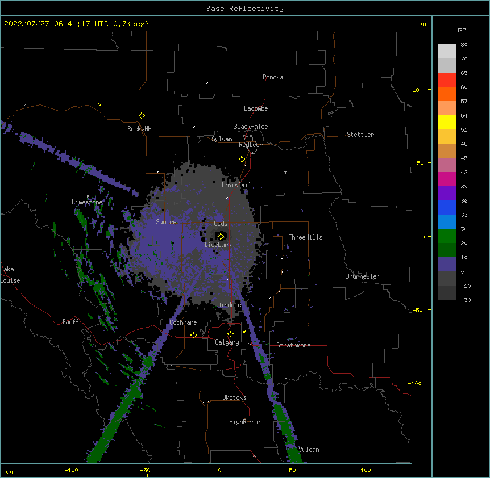This screenshot has width=490, height=478.
Task: Click the Drumheller label
Action: [x=363, y=276]
